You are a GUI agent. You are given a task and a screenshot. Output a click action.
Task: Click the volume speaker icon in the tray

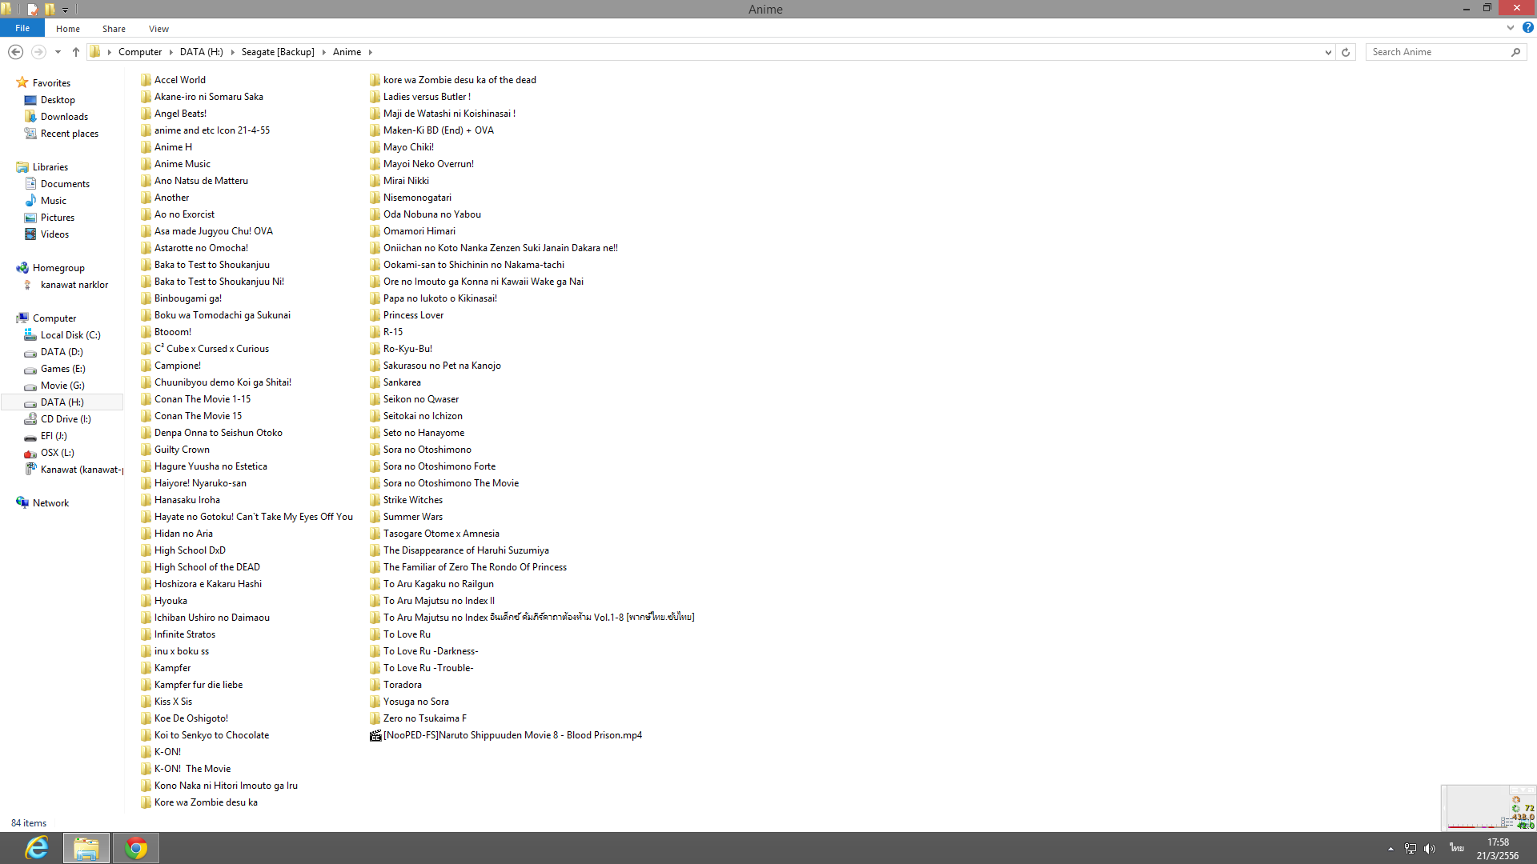[x=1430, y=849]
